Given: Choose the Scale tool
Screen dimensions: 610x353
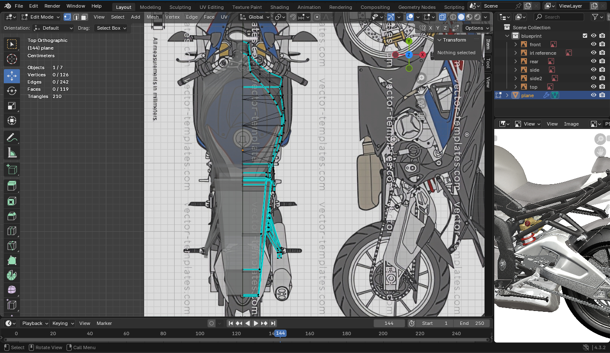Looking at the screenshot, I should click(x=12, y=106).
